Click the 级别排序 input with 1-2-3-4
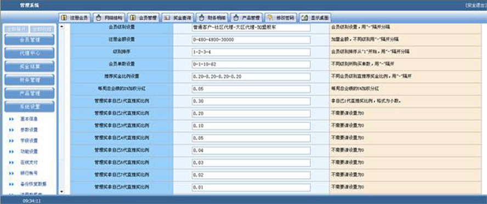 tap(251, 52)
